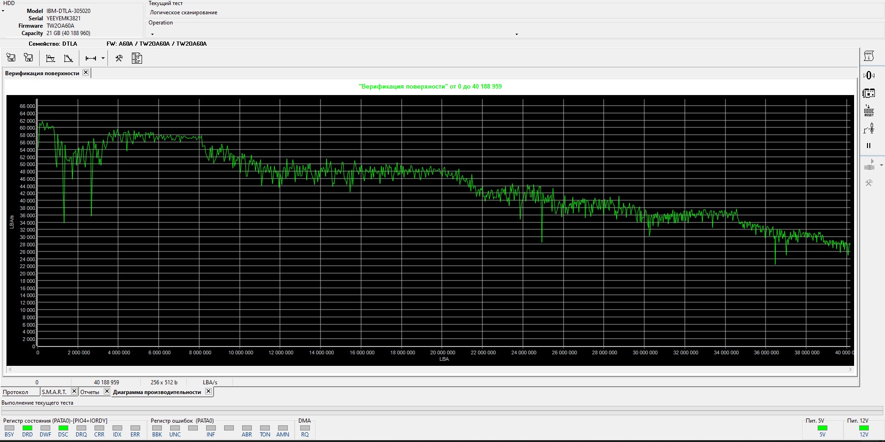This screenshot has width=885, height=442.
Task: Click the Логическое сканирование test name
Action: tap(184, 12)
